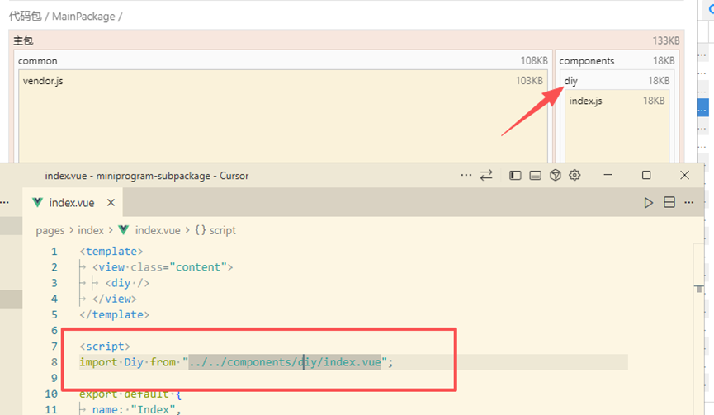Open editor more actions ellipsis
714x415 pixels.
[x=690, y=203]
